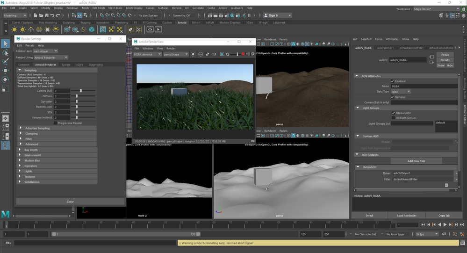
Task: Click the Copy Tab button
Action: (444, 216)
